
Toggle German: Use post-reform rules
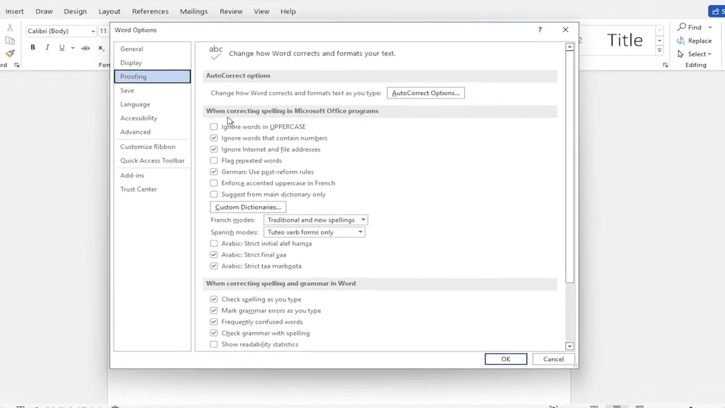[x=214, y=172]
